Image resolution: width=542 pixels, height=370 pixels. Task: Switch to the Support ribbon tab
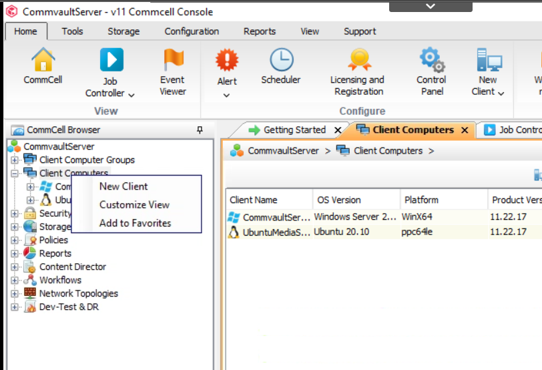point(360,31)
